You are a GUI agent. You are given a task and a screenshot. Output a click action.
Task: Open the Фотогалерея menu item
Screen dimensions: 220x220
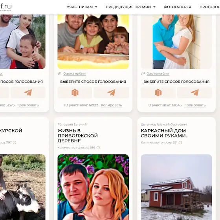click(177, 7)
